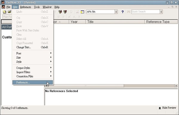Click the Open Library folder icon
This screenshot has width=179, height=115.
tap(10, 12)
